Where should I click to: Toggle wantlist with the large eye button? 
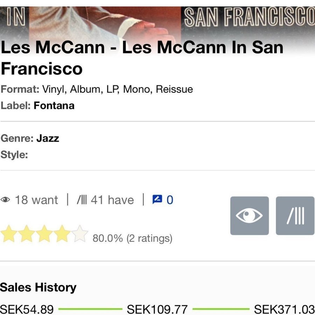click(x=249, y=216)
